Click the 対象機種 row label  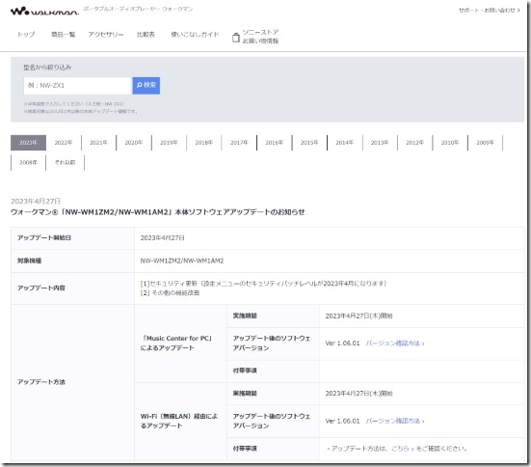coord(29,261)
